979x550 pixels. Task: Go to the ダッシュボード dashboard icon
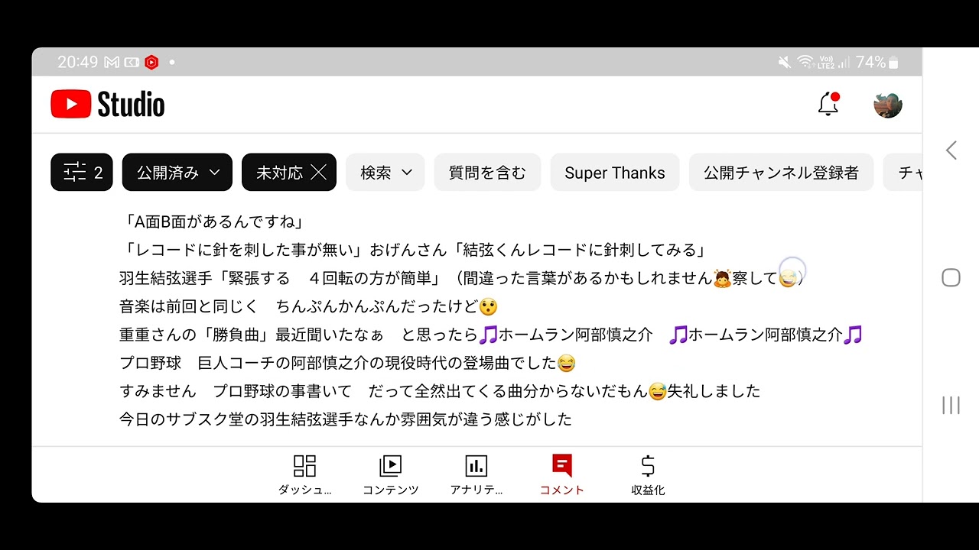pos(304,475)
